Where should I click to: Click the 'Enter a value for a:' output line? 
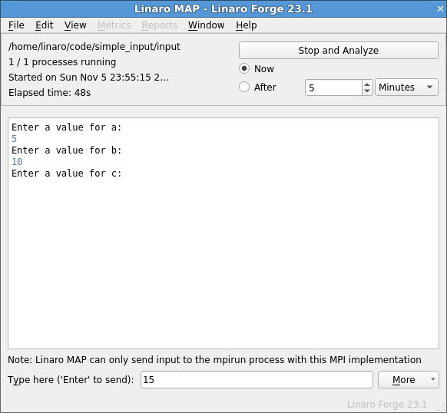pyautogui.click(x=67, y=127)
